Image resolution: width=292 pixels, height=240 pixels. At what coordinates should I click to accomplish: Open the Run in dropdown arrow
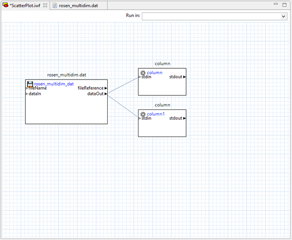(x=284, y=16)
